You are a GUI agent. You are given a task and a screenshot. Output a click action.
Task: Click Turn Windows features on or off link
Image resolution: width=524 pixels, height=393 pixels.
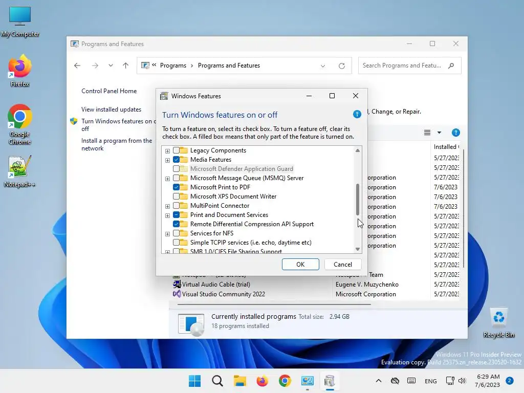click(119, 125)
